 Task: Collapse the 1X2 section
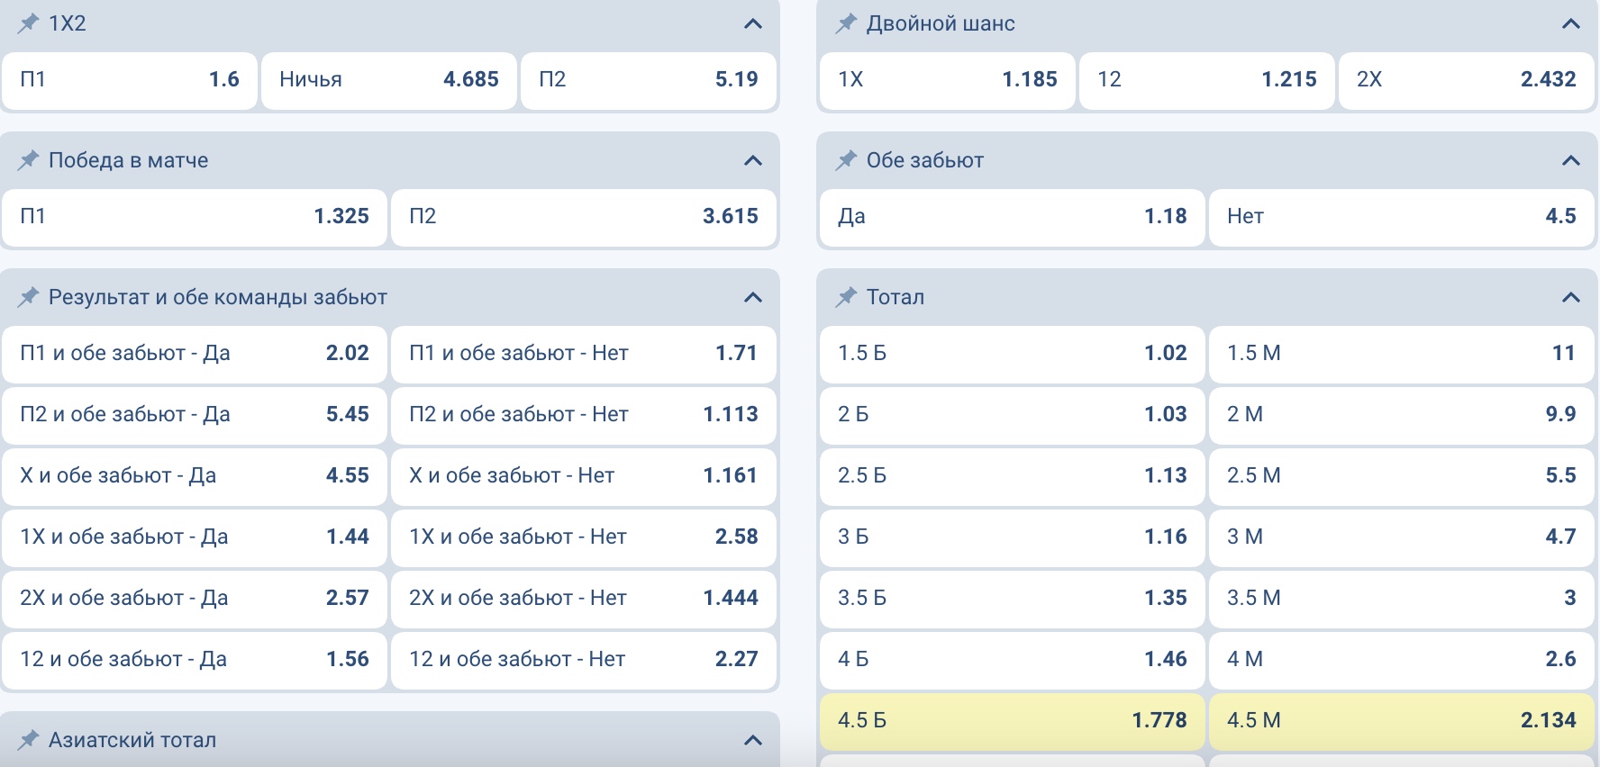click(x=753, y=23)
